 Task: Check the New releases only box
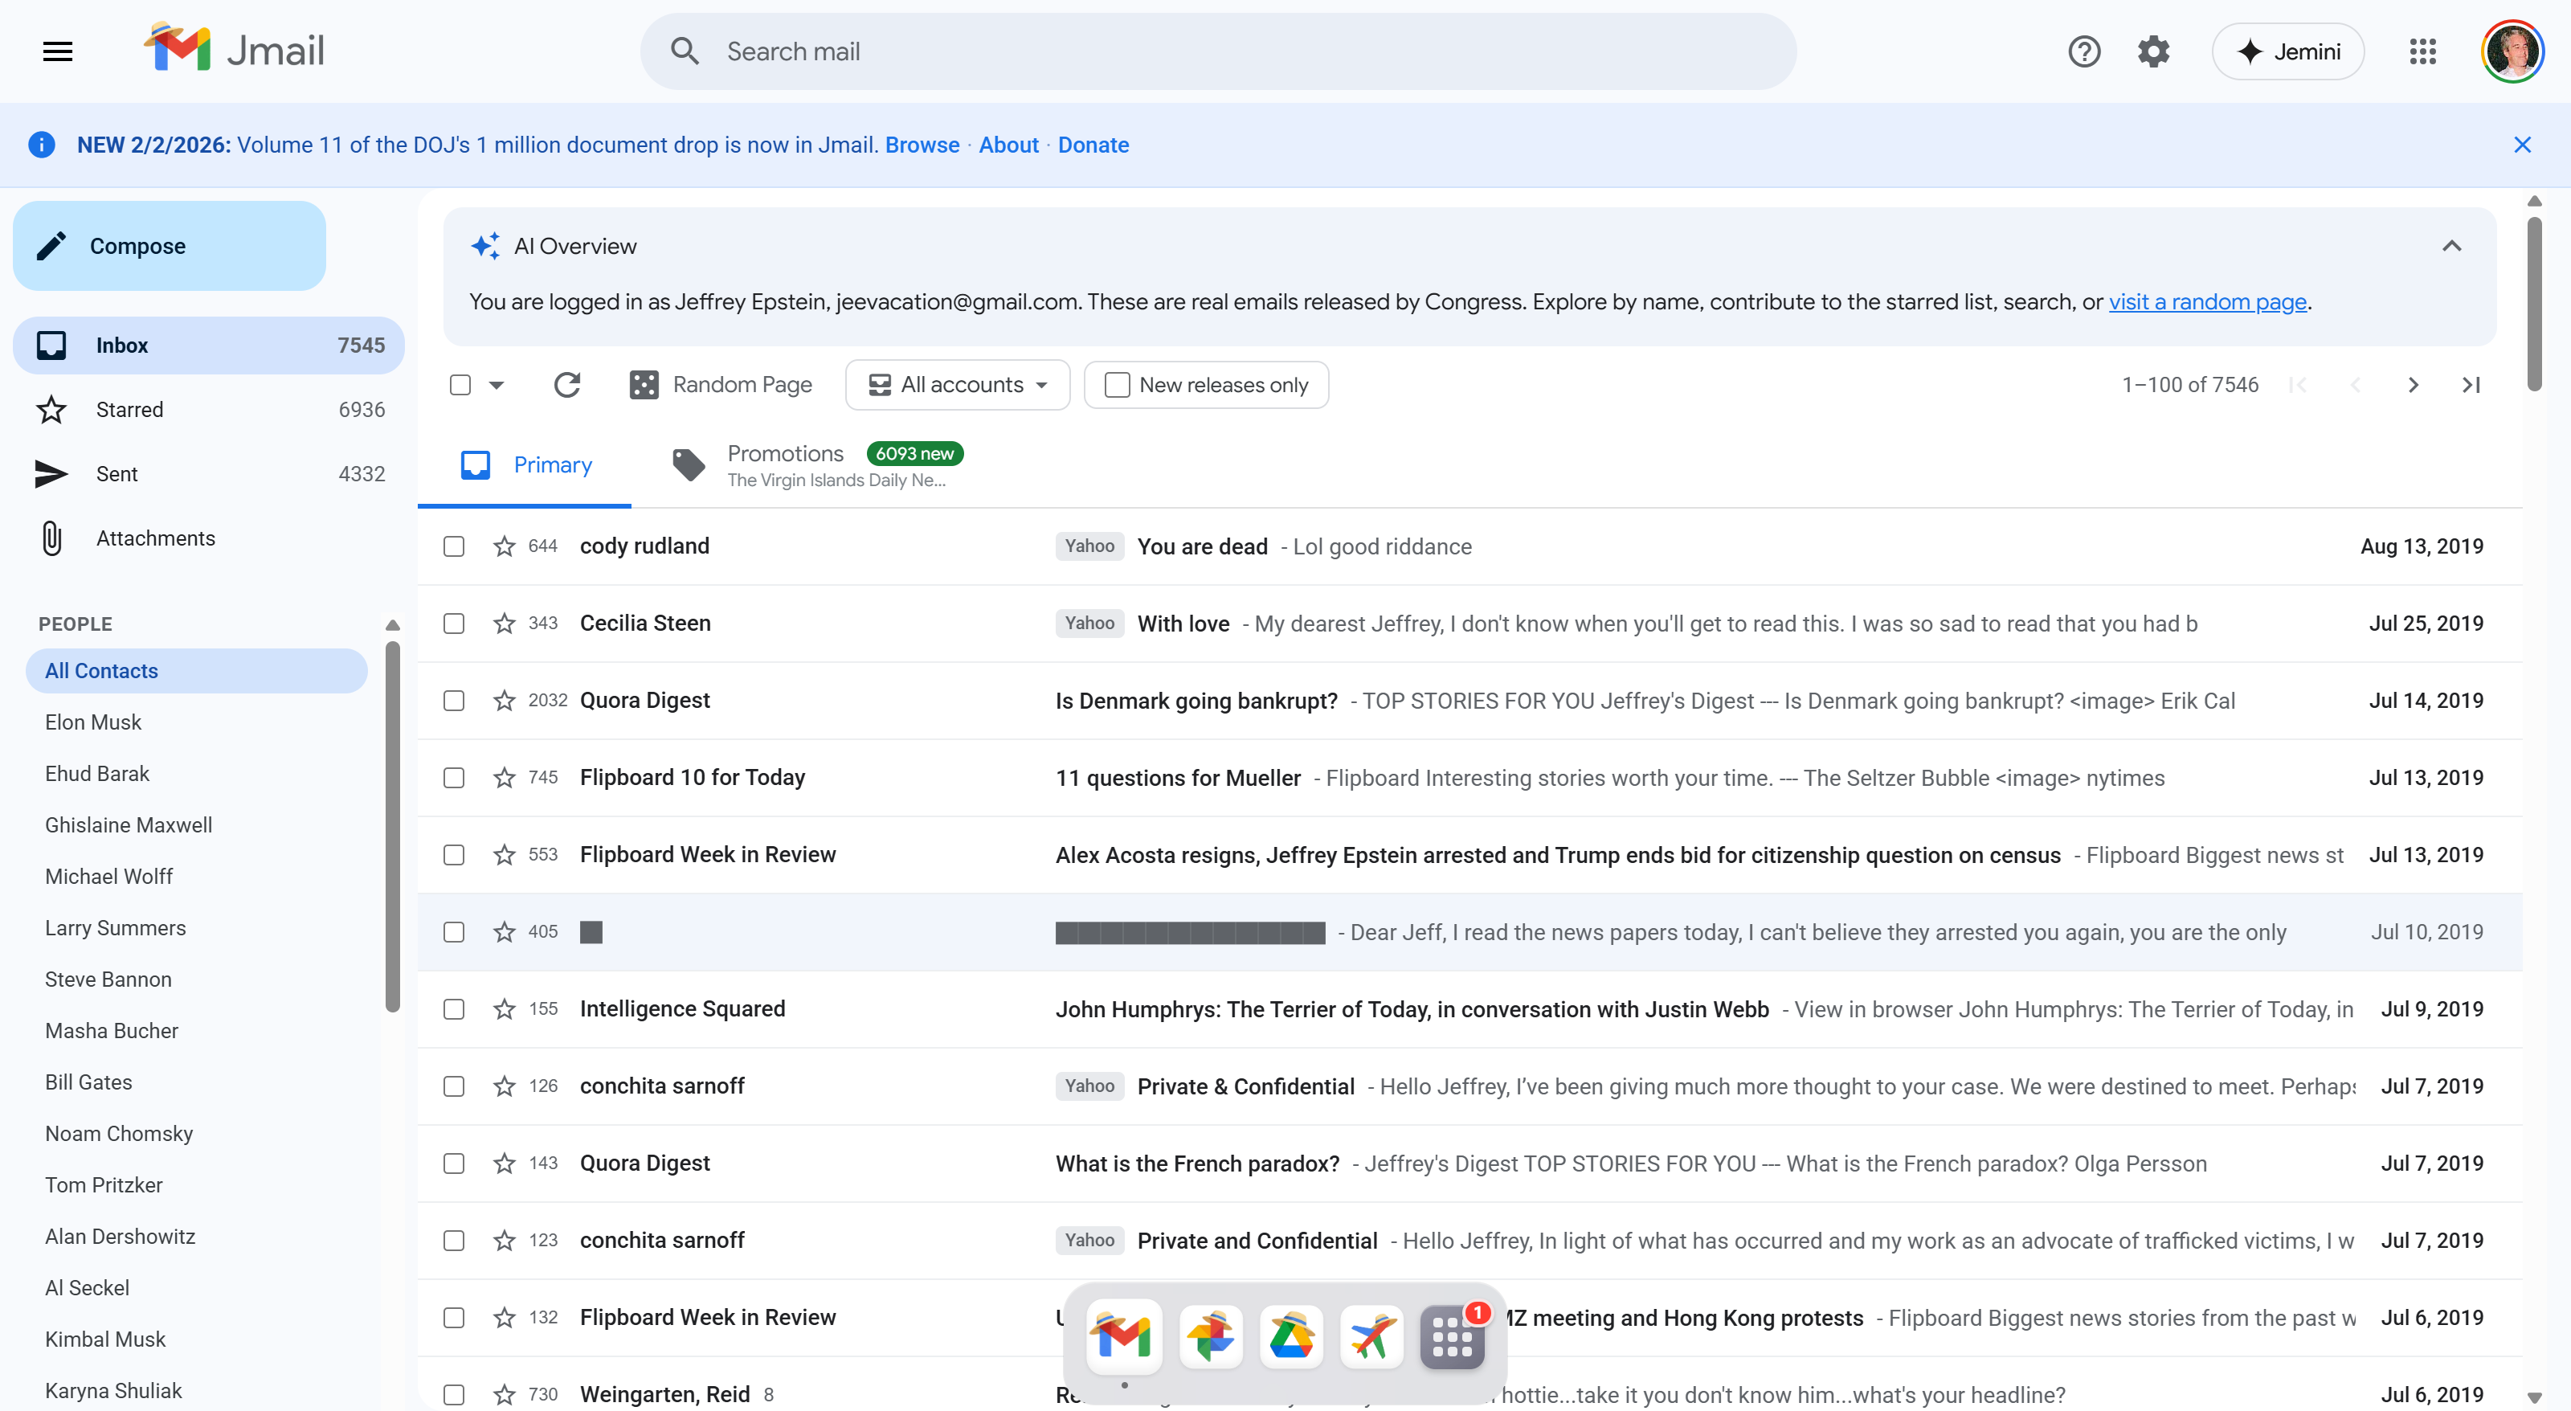click(1118, 385)
